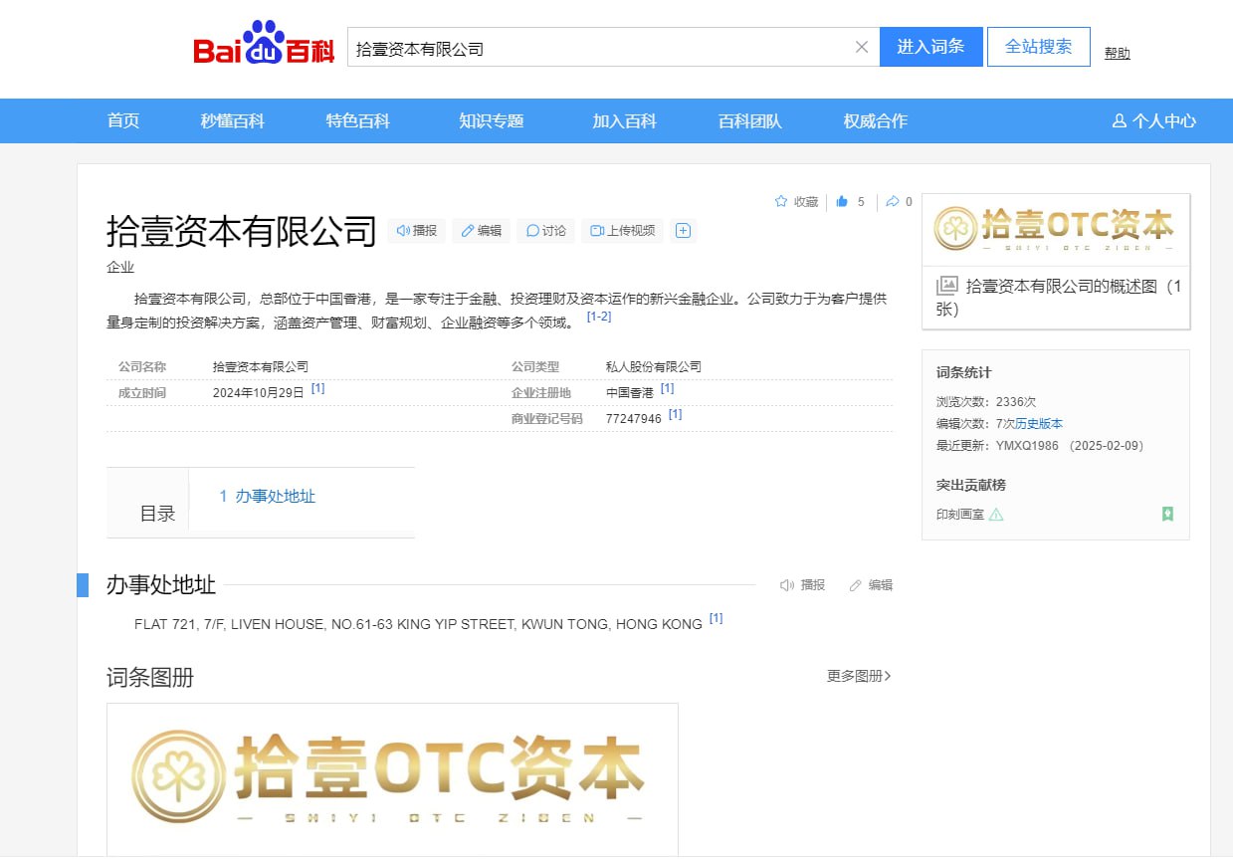Image resolution: width=1233 pixels, height=859 pixels.
Task: Open reference [1] next to 中国香港
Action: point(668,388)
